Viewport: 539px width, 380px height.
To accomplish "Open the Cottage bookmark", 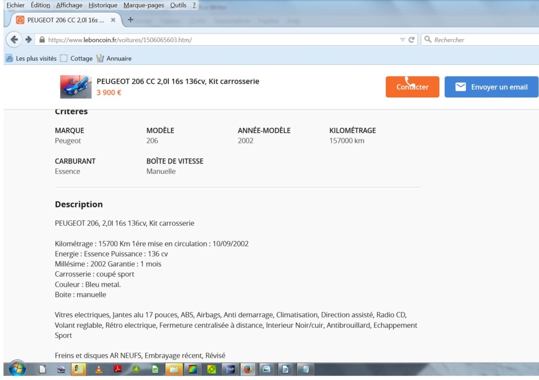I will (76, 58).
